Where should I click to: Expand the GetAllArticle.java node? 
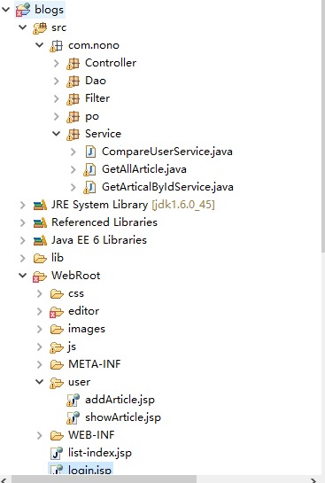point(73,169)
